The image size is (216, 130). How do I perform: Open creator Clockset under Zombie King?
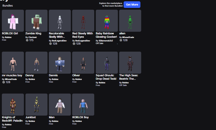[x=33, y=37]
